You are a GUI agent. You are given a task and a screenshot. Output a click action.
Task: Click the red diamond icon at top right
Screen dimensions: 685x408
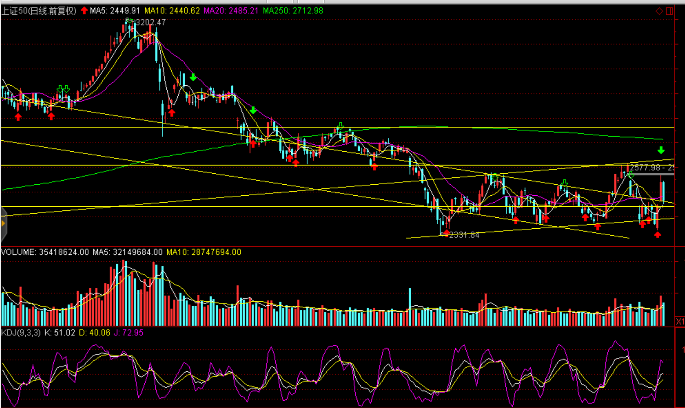(659, 11)
